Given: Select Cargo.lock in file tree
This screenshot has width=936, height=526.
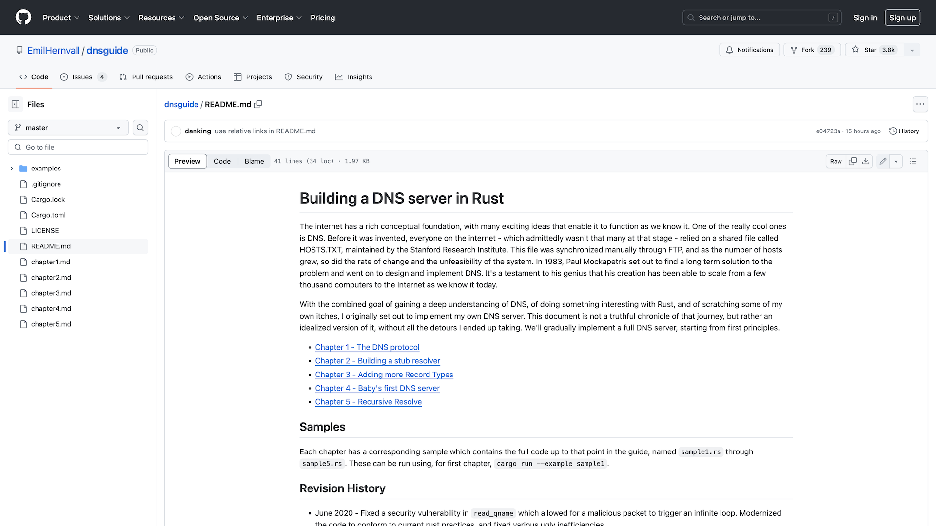Looking at the screenshot, I should (x=78, y=200).
